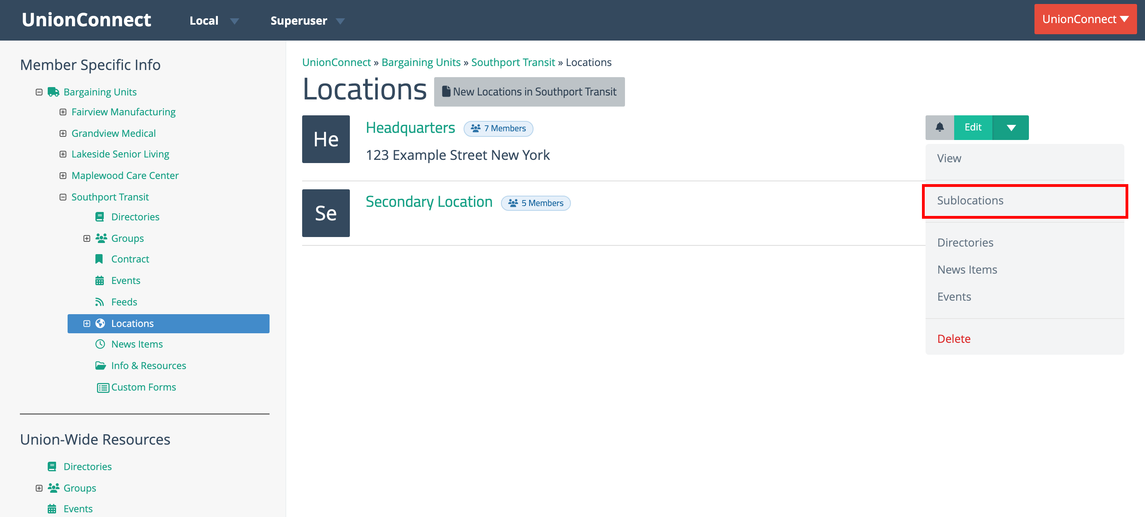Expand the Lakeside Senior Living node
The height and width of the screenshot is (517, 1145).
tap(63, 154)
